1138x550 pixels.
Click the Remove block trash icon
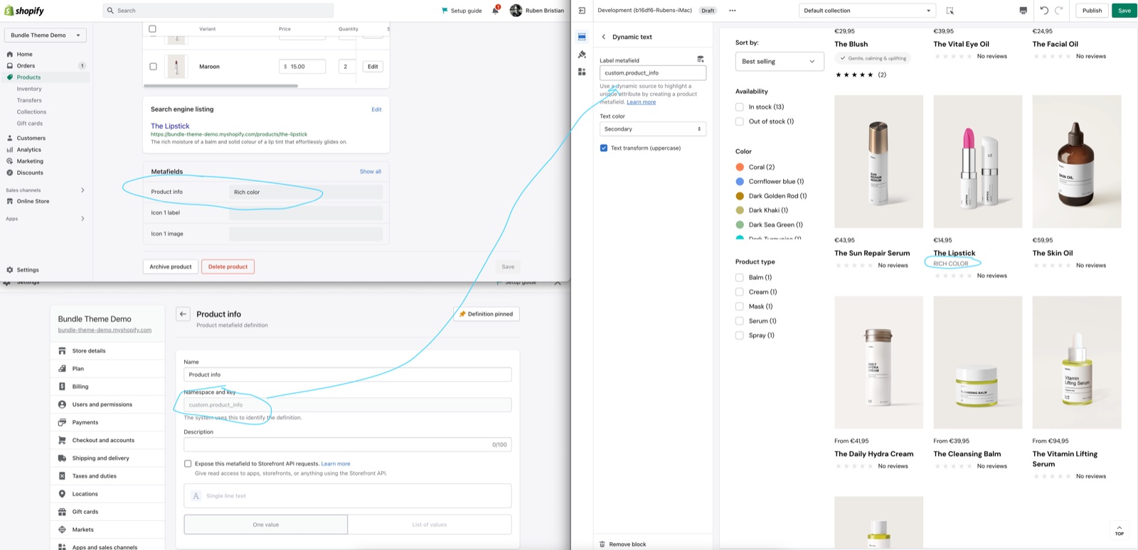(602, 544)
